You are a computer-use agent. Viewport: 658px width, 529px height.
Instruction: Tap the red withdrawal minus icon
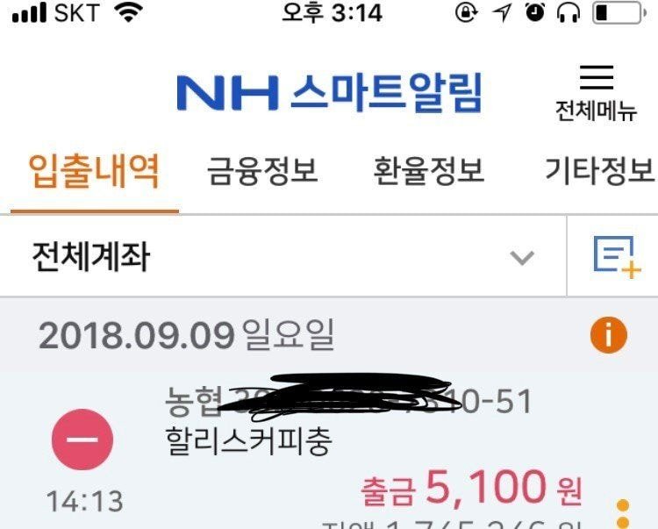click(x=82, y=440)
